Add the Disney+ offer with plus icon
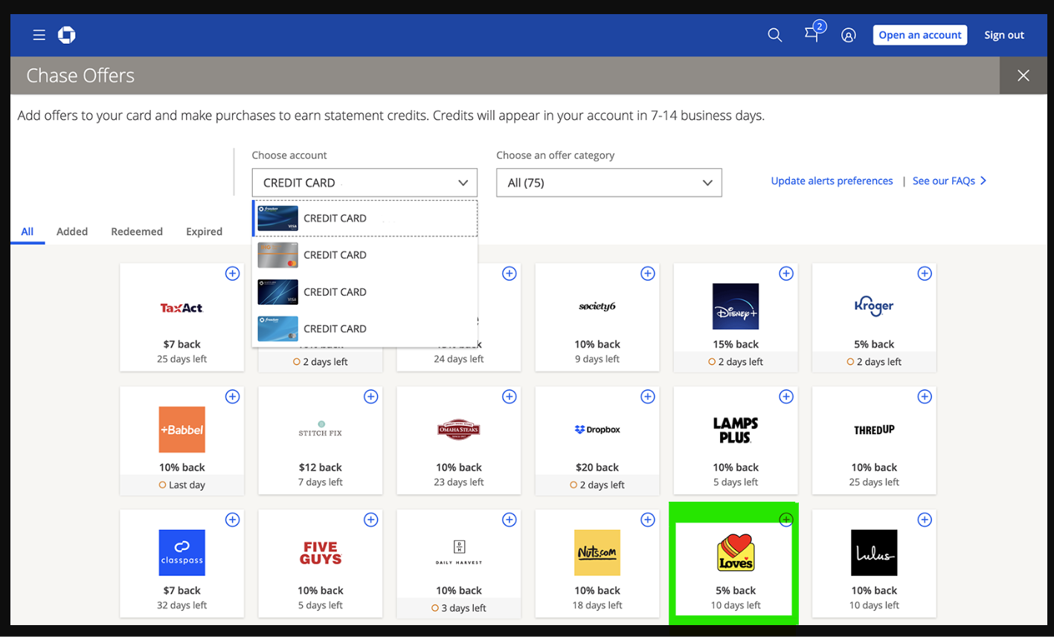Image resolution: width=1054 pixels, height=637 pixels. coord(786,274)
